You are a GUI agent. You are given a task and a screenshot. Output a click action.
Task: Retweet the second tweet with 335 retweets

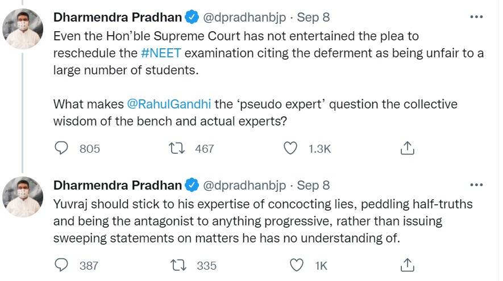[x=178, y=265]
